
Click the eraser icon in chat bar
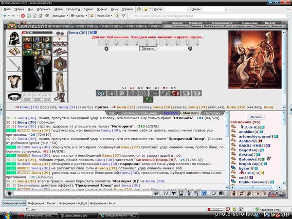click(166, 194)
